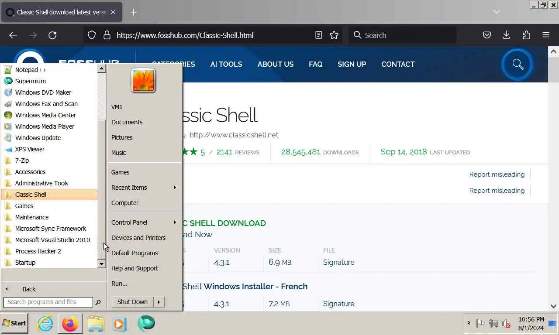Open Supermium from the taskbar
Screen dimensions: 559x335
click(x=146, y=324)
